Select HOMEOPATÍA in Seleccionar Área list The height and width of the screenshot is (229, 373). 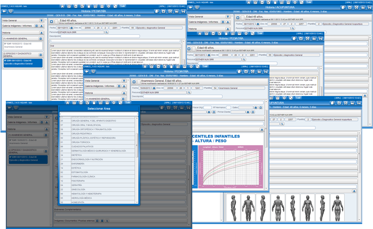point(98,202)
